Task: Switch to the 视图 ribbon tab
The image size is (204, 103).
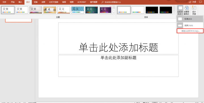Action: pos(72,2)
